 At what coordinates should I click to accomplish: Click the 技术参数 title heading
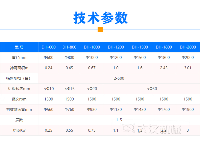pyautogui.click(x=100, y=18)
